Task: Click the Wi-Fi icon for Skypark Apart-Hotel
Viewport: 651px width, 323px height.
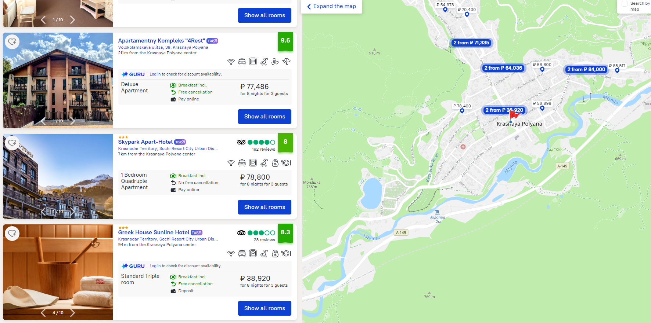Action: pos(231,163)
